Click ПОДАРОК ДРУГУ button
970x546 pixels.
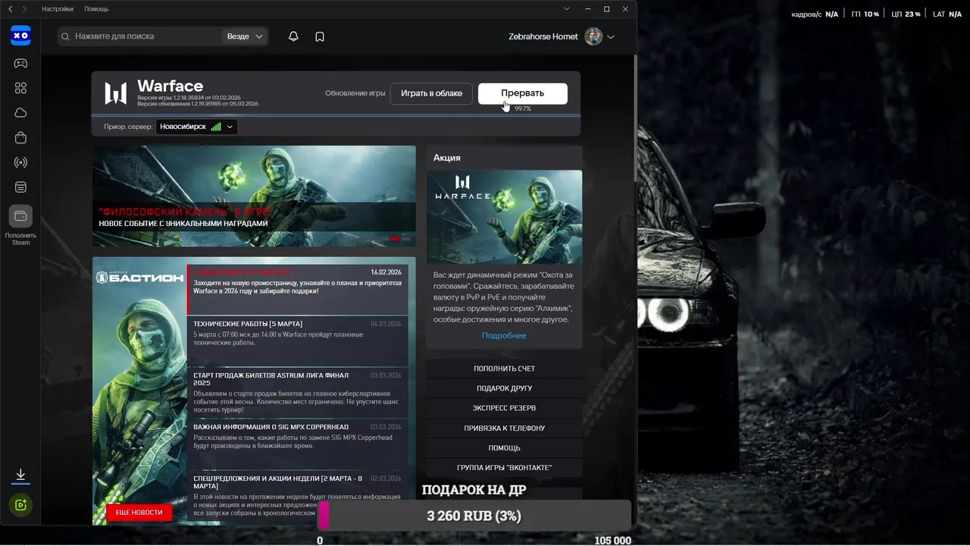[504, 388]
